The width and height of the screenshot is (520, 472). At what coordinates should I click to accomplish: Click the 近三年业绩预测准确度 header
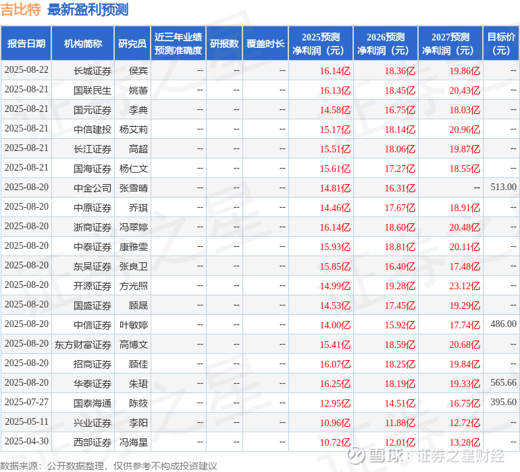(x=178, y=43)
